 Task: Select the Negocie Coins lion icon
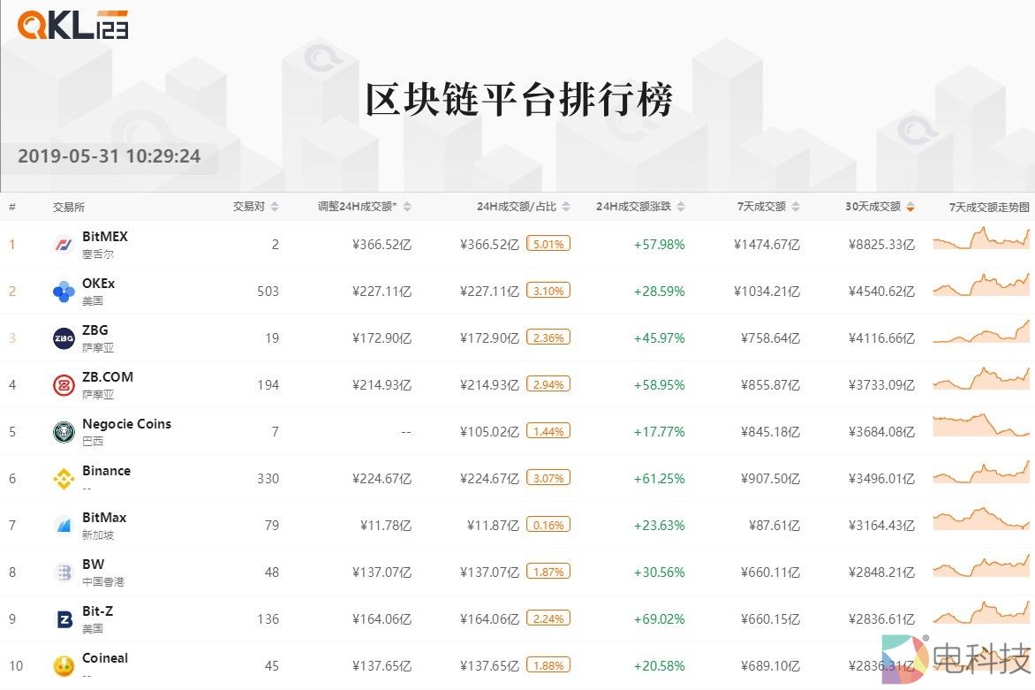click(x=64, y=432)
